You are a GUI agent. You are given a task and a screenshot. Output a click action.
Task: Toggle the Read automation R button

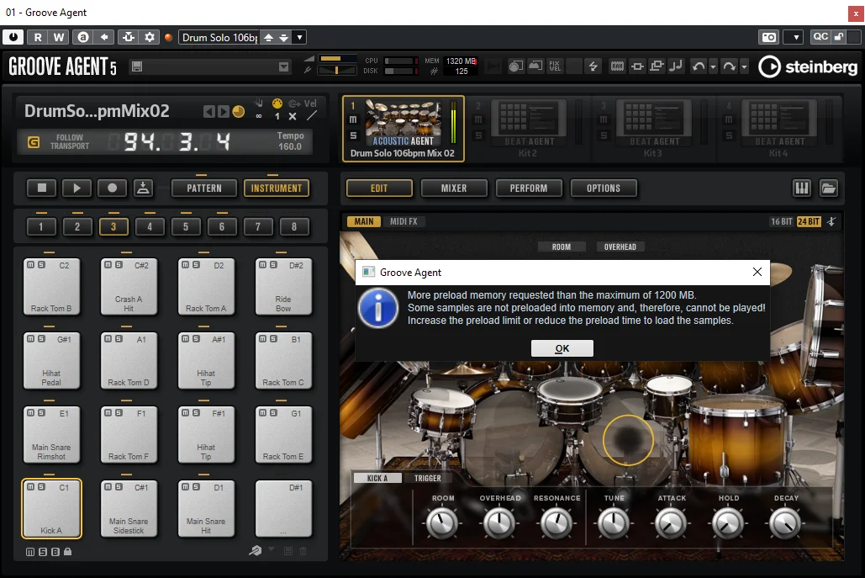tap(38, 37)
